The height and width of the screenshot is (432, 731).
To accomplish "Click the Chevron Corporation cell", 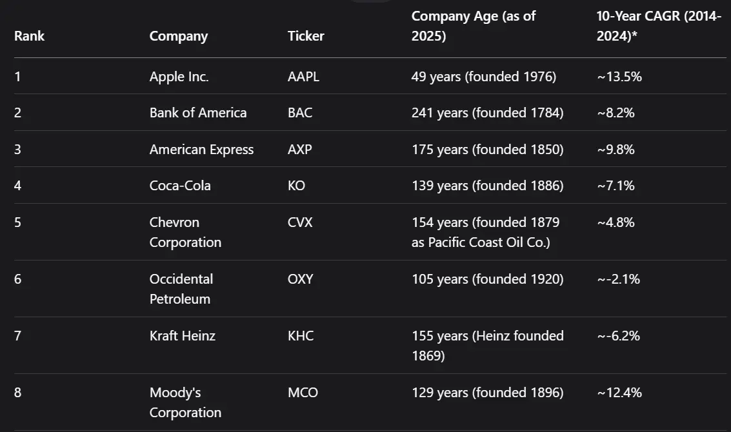I will 186,232.
